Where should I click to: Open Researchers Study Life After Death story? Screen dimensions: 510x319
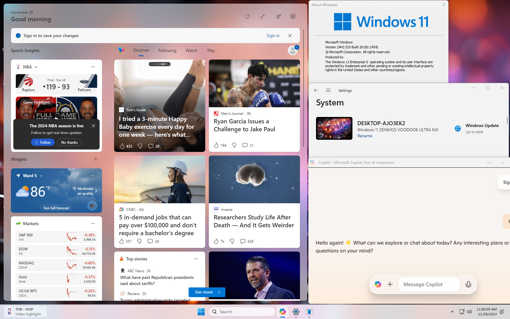coord(254,221)
